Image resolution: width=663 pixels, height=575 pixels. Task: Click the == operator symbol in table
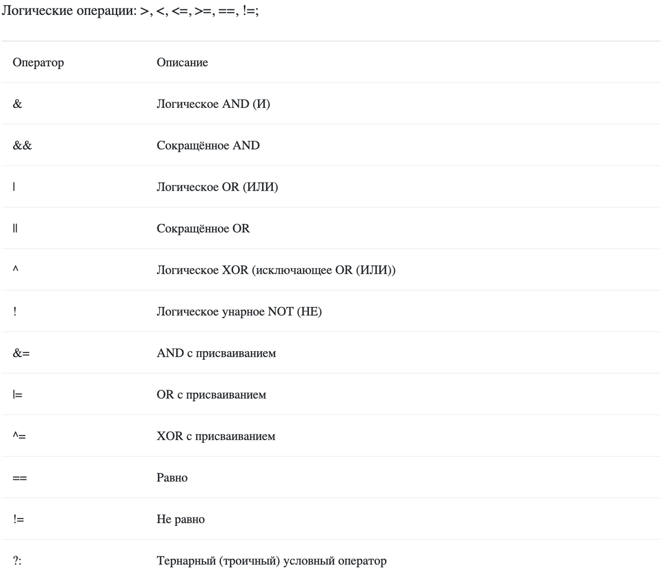click(20, 478)
